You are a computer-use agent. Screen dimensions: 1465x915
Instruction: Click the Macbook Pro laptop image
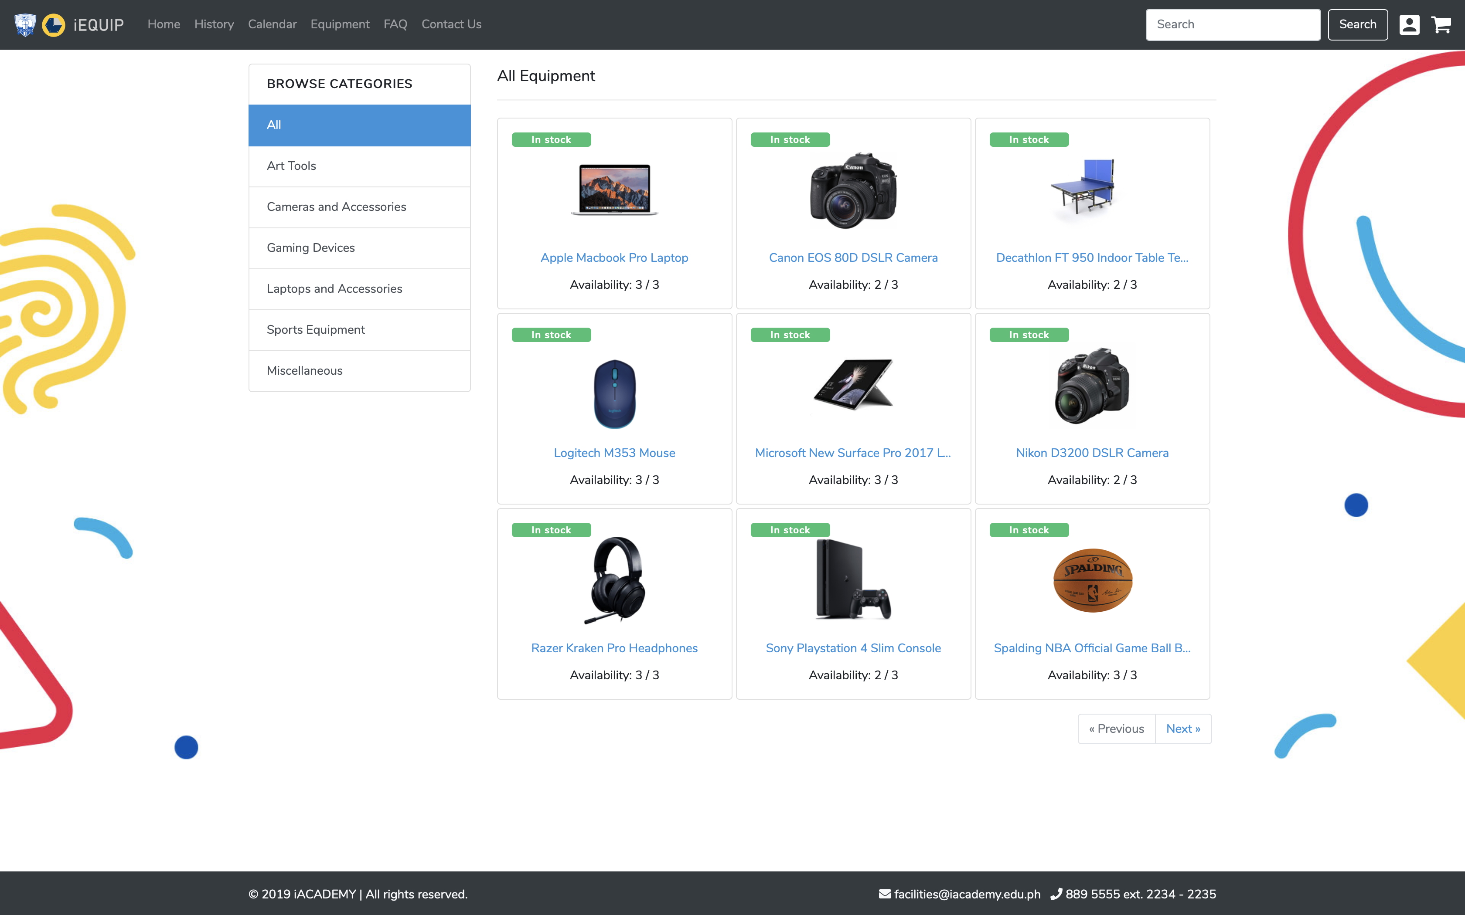point(614,190)
